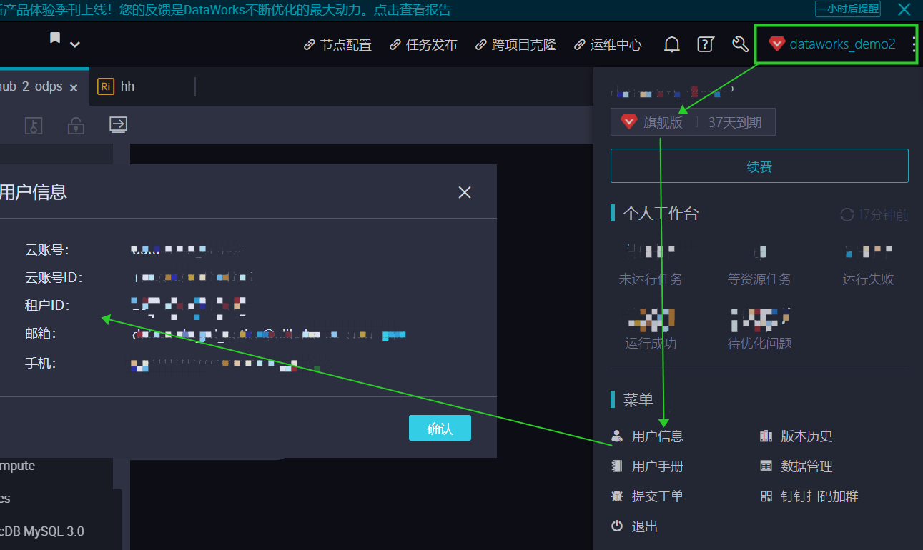Click 一小时后提醒 button in banner
This screenshot has height=550, width=923.
point(848,9)
